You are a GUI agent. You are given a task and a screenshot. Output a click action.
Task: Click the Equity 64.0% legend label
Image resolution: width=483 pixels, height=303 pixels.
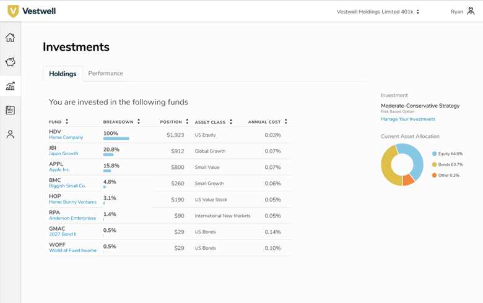point(450,154)
